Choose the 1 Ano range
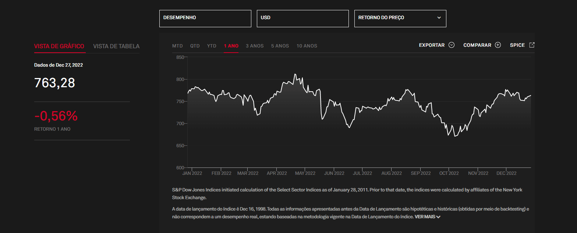Image resolution: width=577 pixels, height=233 pixels. point(231,46)
